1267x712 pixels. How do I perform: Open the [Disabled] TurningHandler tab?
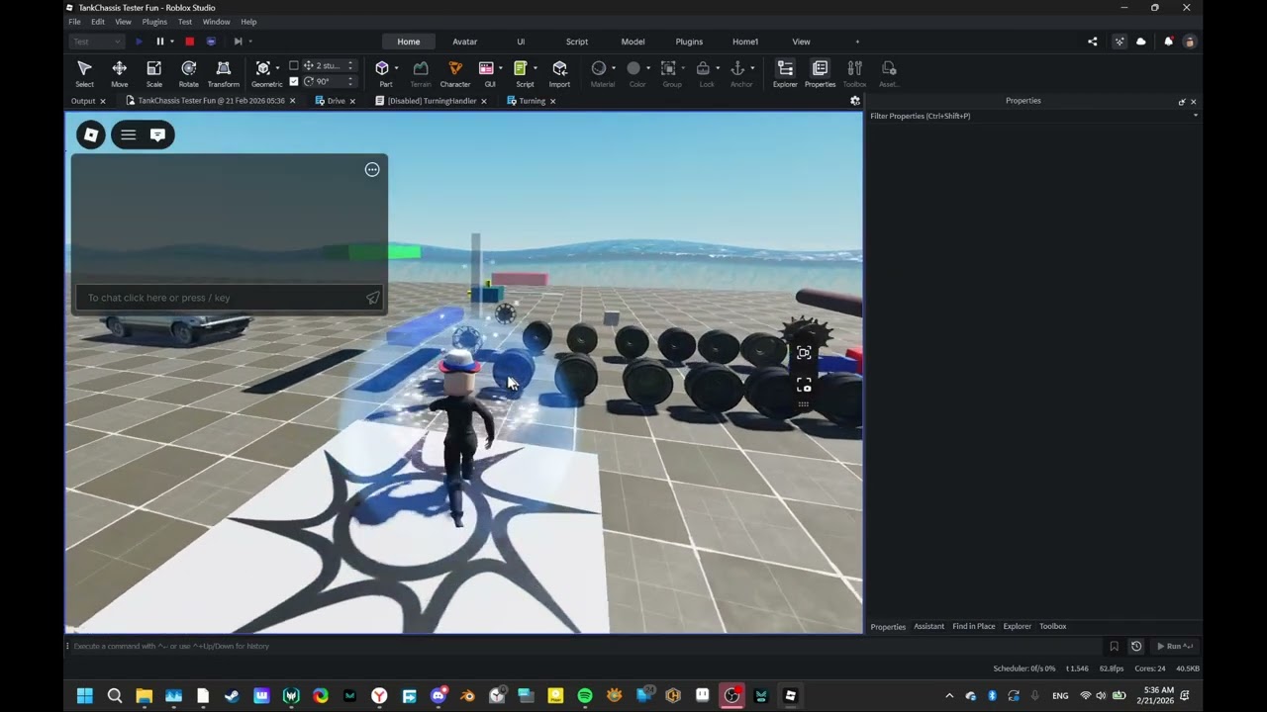432,101
